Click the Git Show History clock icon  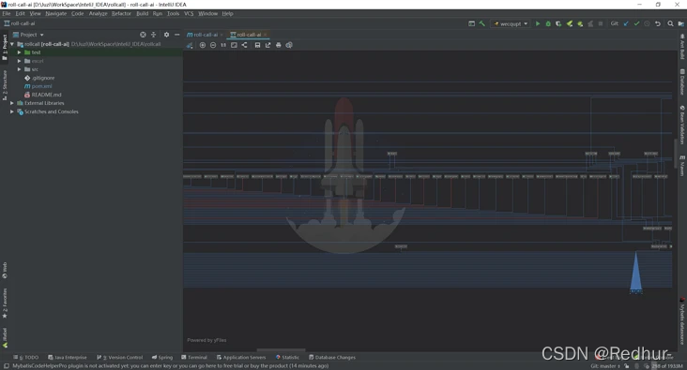coord(648,23)
